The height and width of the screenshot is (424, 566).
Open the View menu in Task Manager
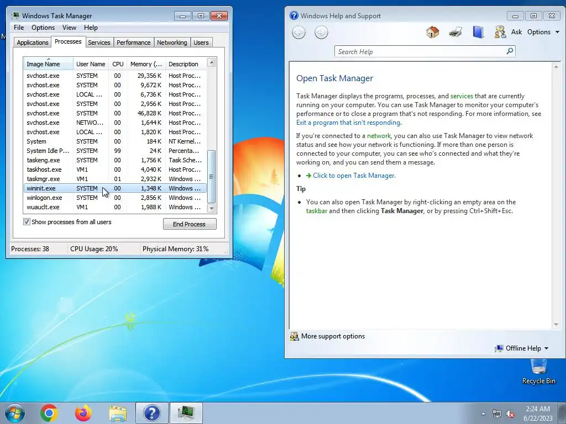point(69,28)
